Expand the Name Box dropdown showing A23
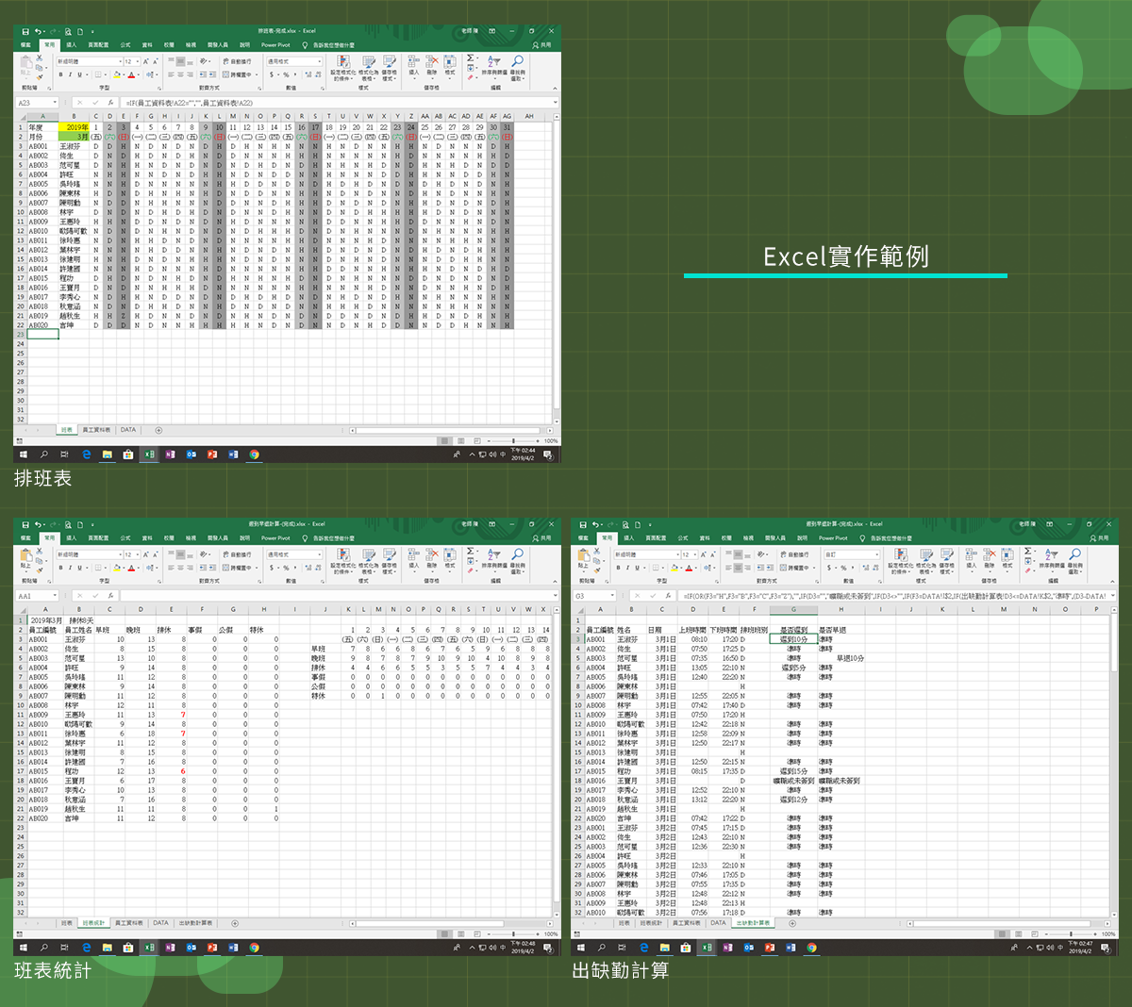This screenshot has height=1007, width=1132. coord(56,103)
